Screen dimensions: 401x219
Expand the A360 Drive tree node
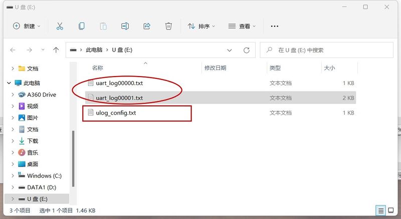[x=13, y=94]
